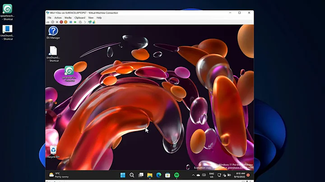325x182 pixels.
Task: Select qasarbeach Shortcut on host desktop
Action: point(7,12)
